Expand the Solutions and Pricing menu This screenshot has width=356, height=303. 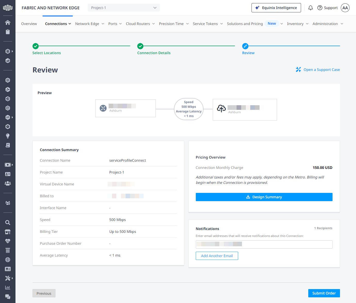255,24
